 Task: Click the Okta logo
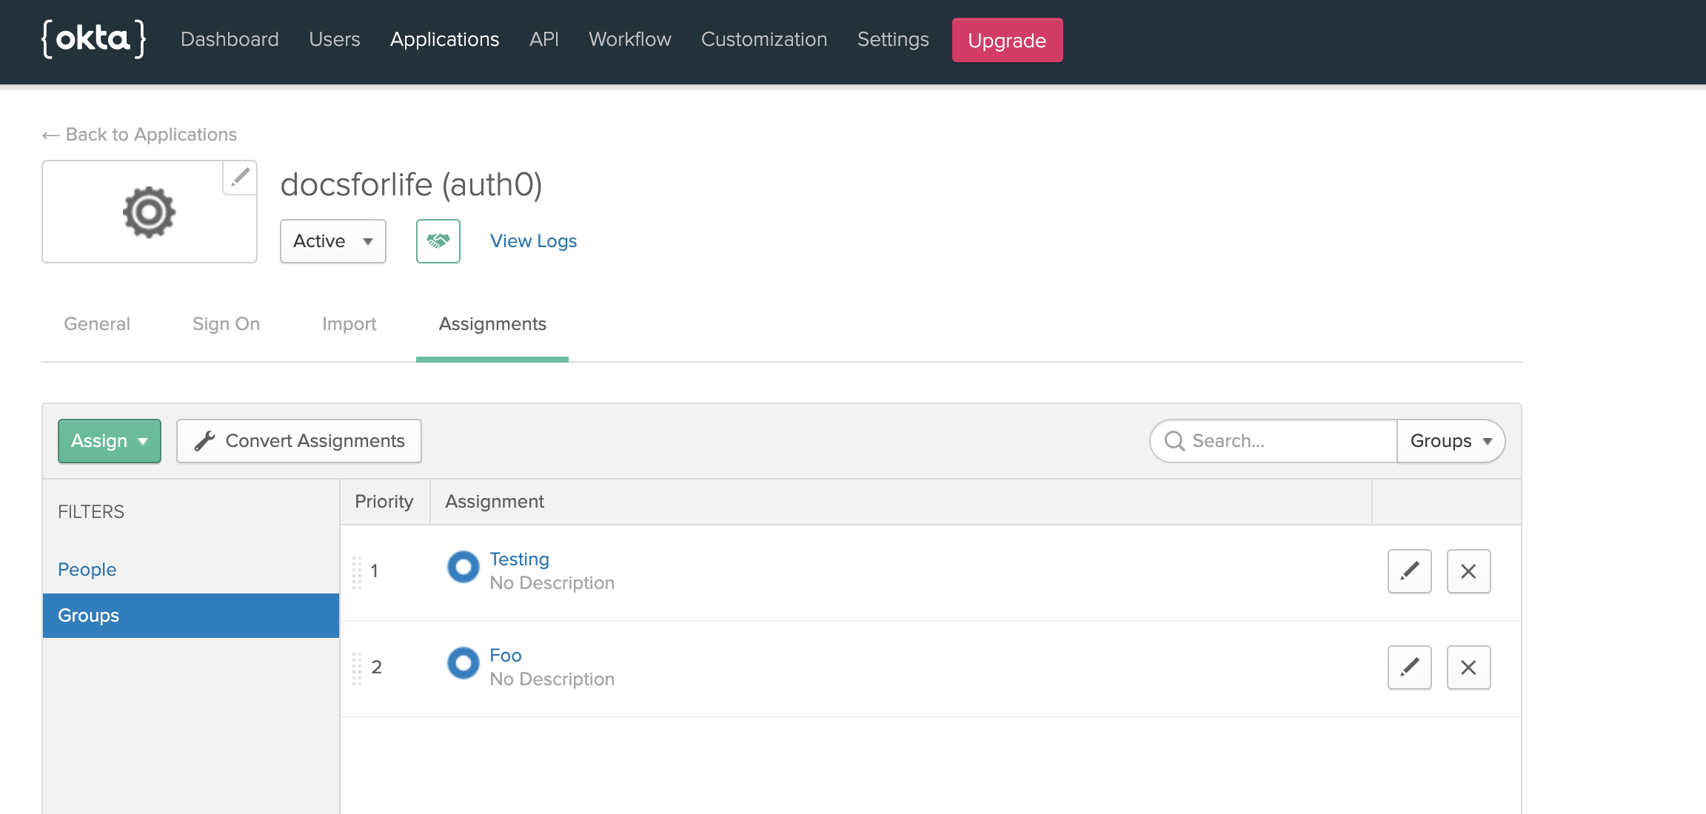[93, 39]
